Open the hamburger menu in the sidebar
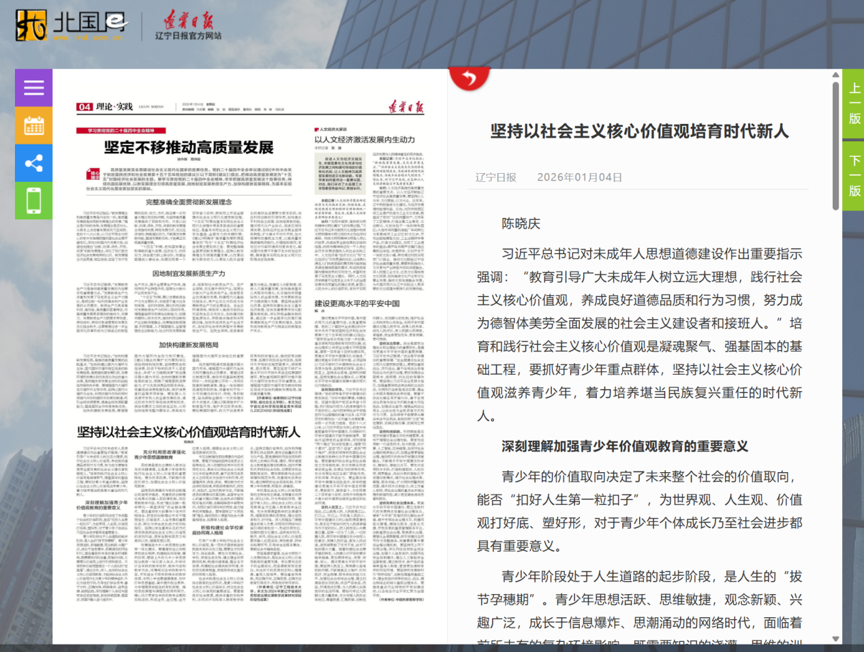The image size is (864, 652). (33, 87)
